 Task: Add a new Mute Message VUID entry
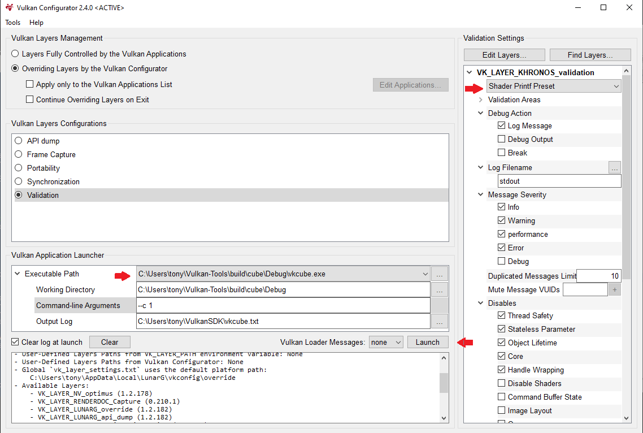pyautogui.click(x=614, y=289)
